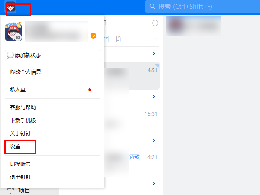This screenshot has height=195, width=260.
Task: Open the three-dot more options menu
Action: (155, 39)
